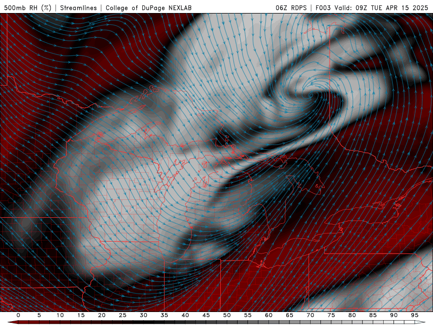Click the colorbar label "55"
The width and height of the screenshot is (433, 325).
(x=248, y=315)
